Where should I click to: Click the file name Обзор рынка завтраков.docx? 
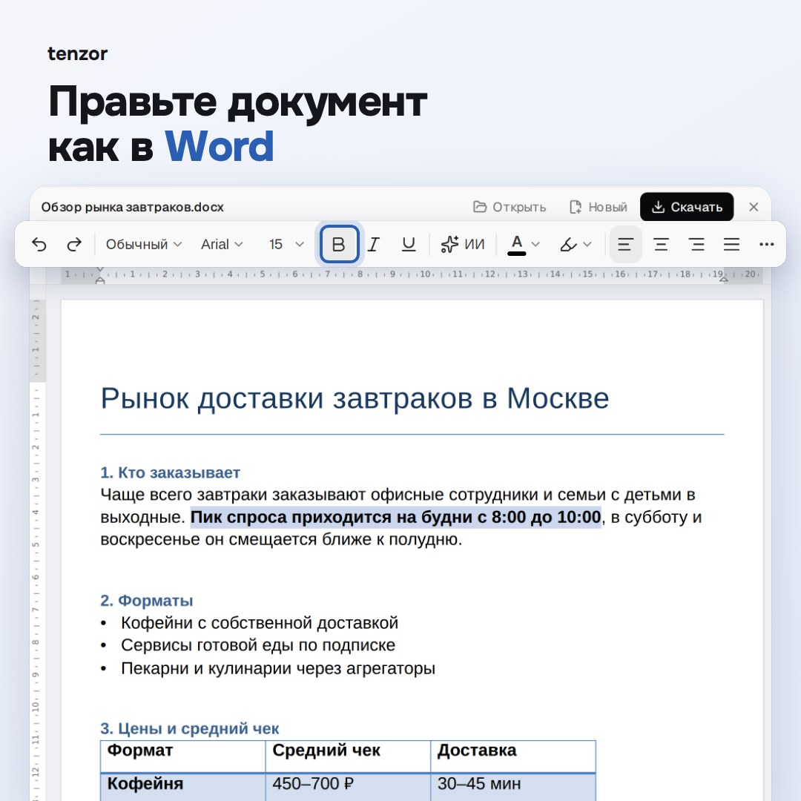132,207
